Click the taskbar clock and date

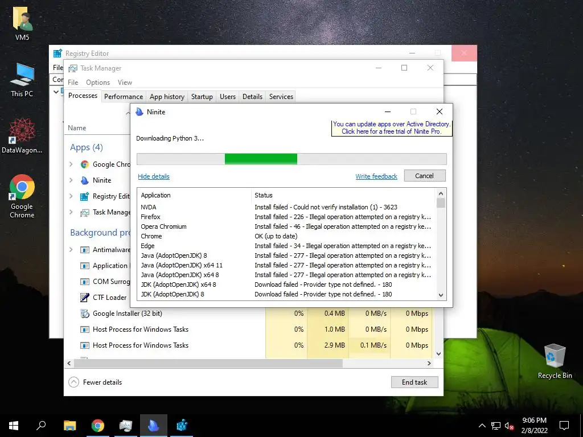534,426
